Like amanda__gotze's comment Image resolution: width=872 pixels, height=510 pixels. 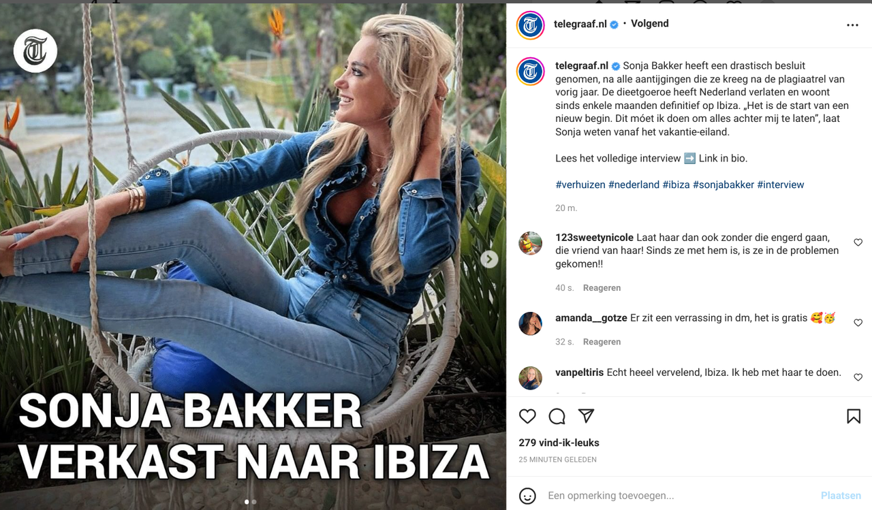[x=858, y=323]
